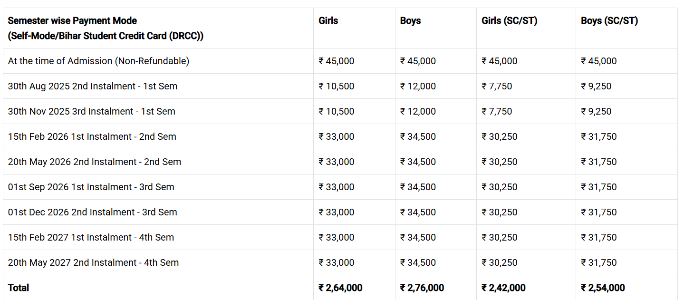Click the 15th Feb 2026 1st Instalment label
Screen dimensions: 684x300
[x=92, y=136]
